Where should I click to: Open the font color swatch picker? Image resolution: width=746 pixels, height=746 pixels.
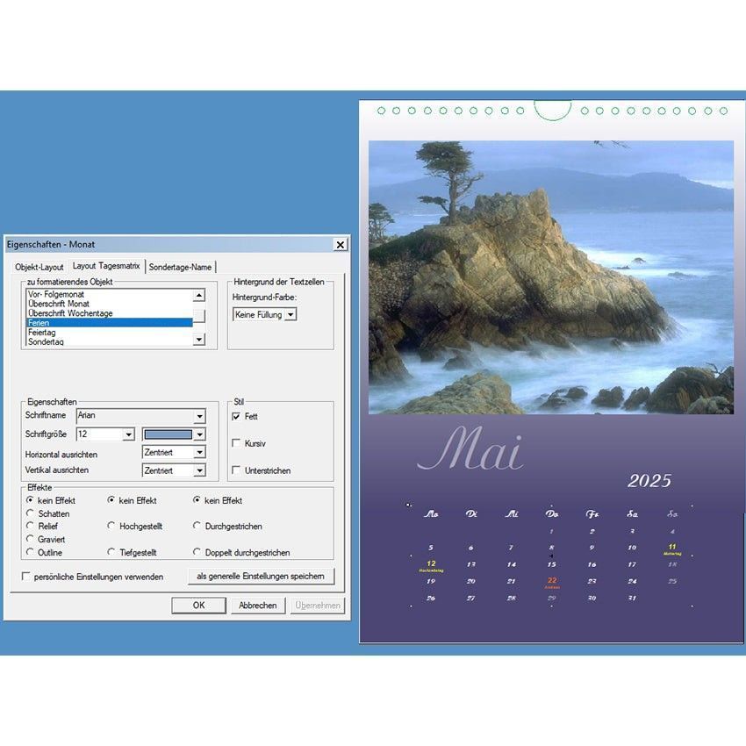pyautogui.click(x=199, y=434)
